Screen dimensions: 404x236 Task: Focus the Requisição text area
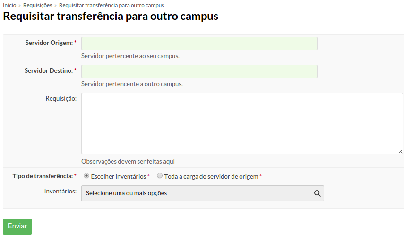242,123
